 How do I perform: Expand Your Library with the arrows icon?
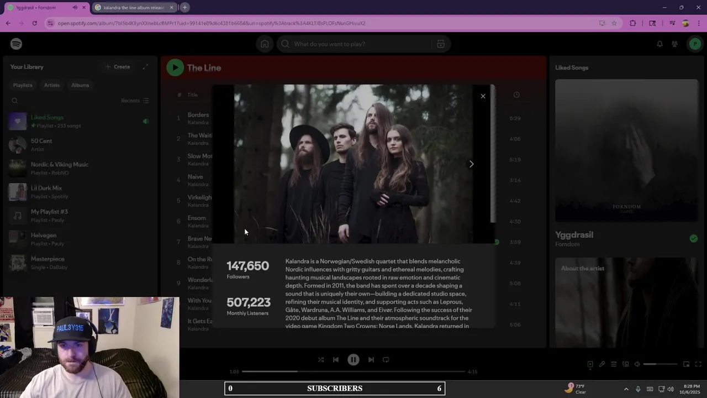coord(145,67)
